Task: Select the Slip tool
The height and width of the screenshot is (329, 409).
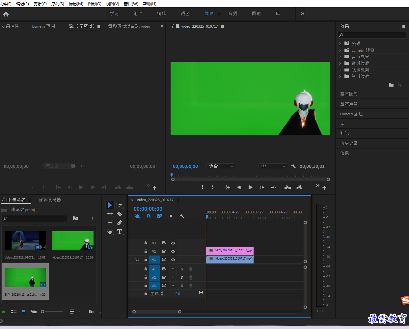Action: coord(110,223)
